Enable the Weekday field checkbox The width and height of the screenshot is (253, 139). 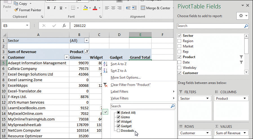coord(179,68)
